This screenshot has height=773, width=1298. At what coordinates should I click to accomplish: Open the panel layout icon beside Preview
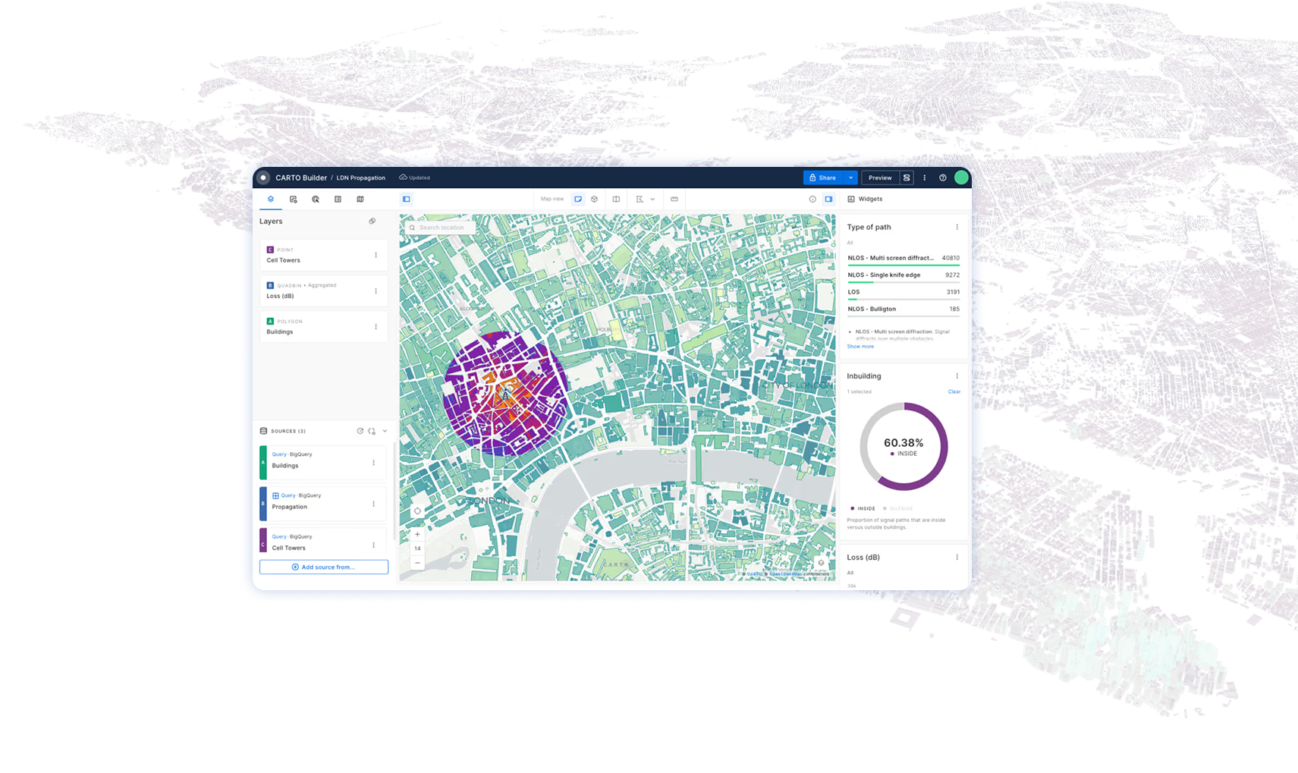coord(907,178)
